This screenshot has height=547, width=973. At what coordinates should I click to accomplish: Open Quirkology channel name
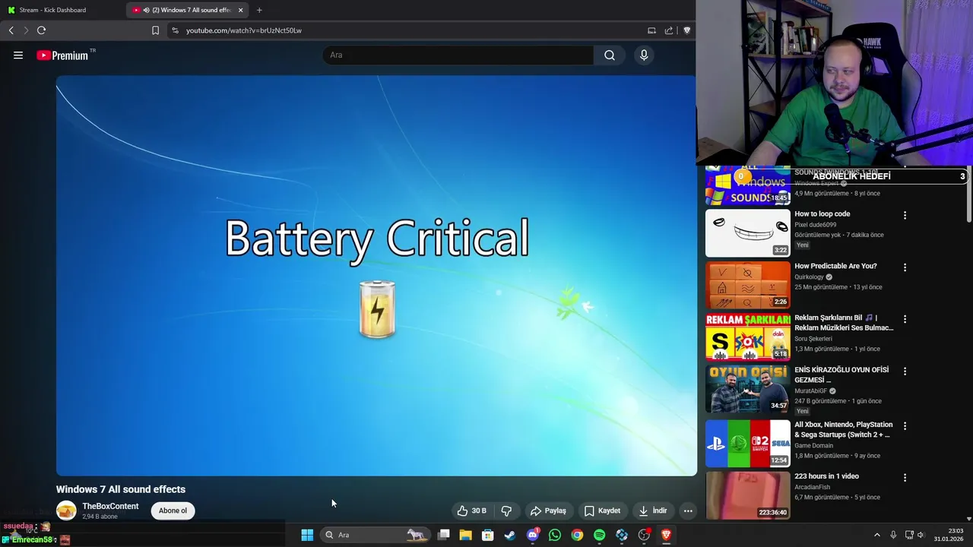(810, 277)
